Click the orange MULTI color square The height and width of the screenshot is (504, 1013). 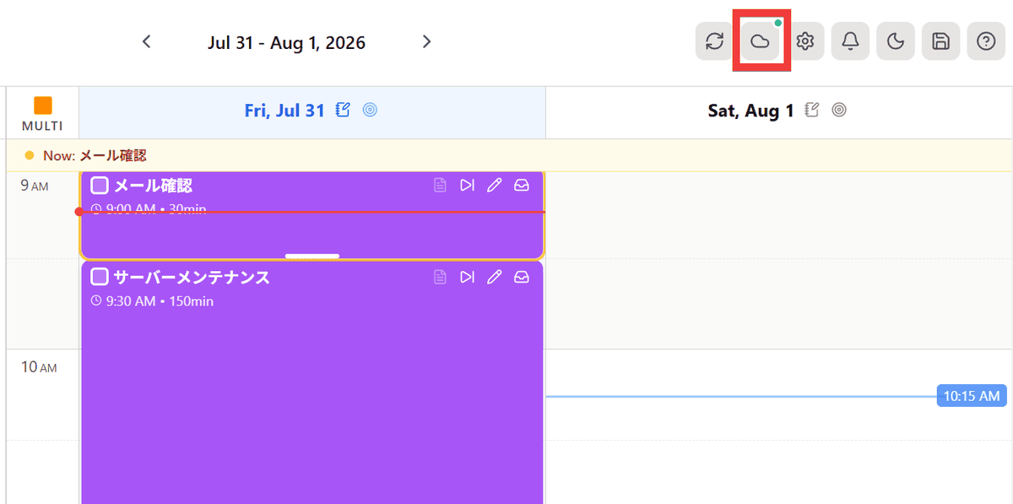pyautogui.click(x=43, y=106)
